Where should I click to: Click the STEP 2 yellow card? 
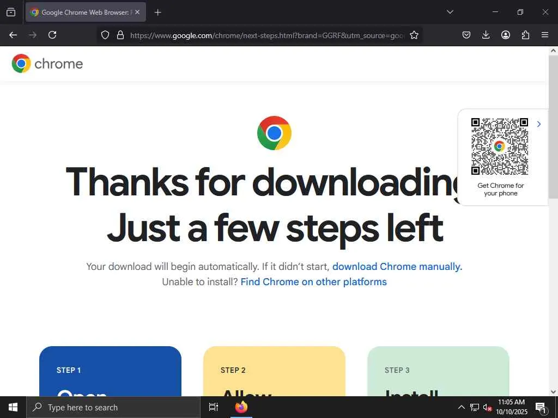coord(275,371)
